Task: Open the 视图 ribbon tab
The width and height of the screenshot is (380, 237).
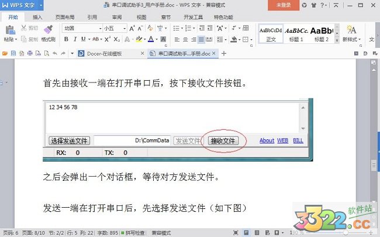Action: pos(141,17)
